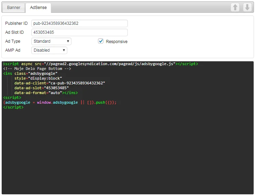Screen dimensions: 255x196
Task: Click the ins class adsbygoogle line
Action: coord(30,73)
